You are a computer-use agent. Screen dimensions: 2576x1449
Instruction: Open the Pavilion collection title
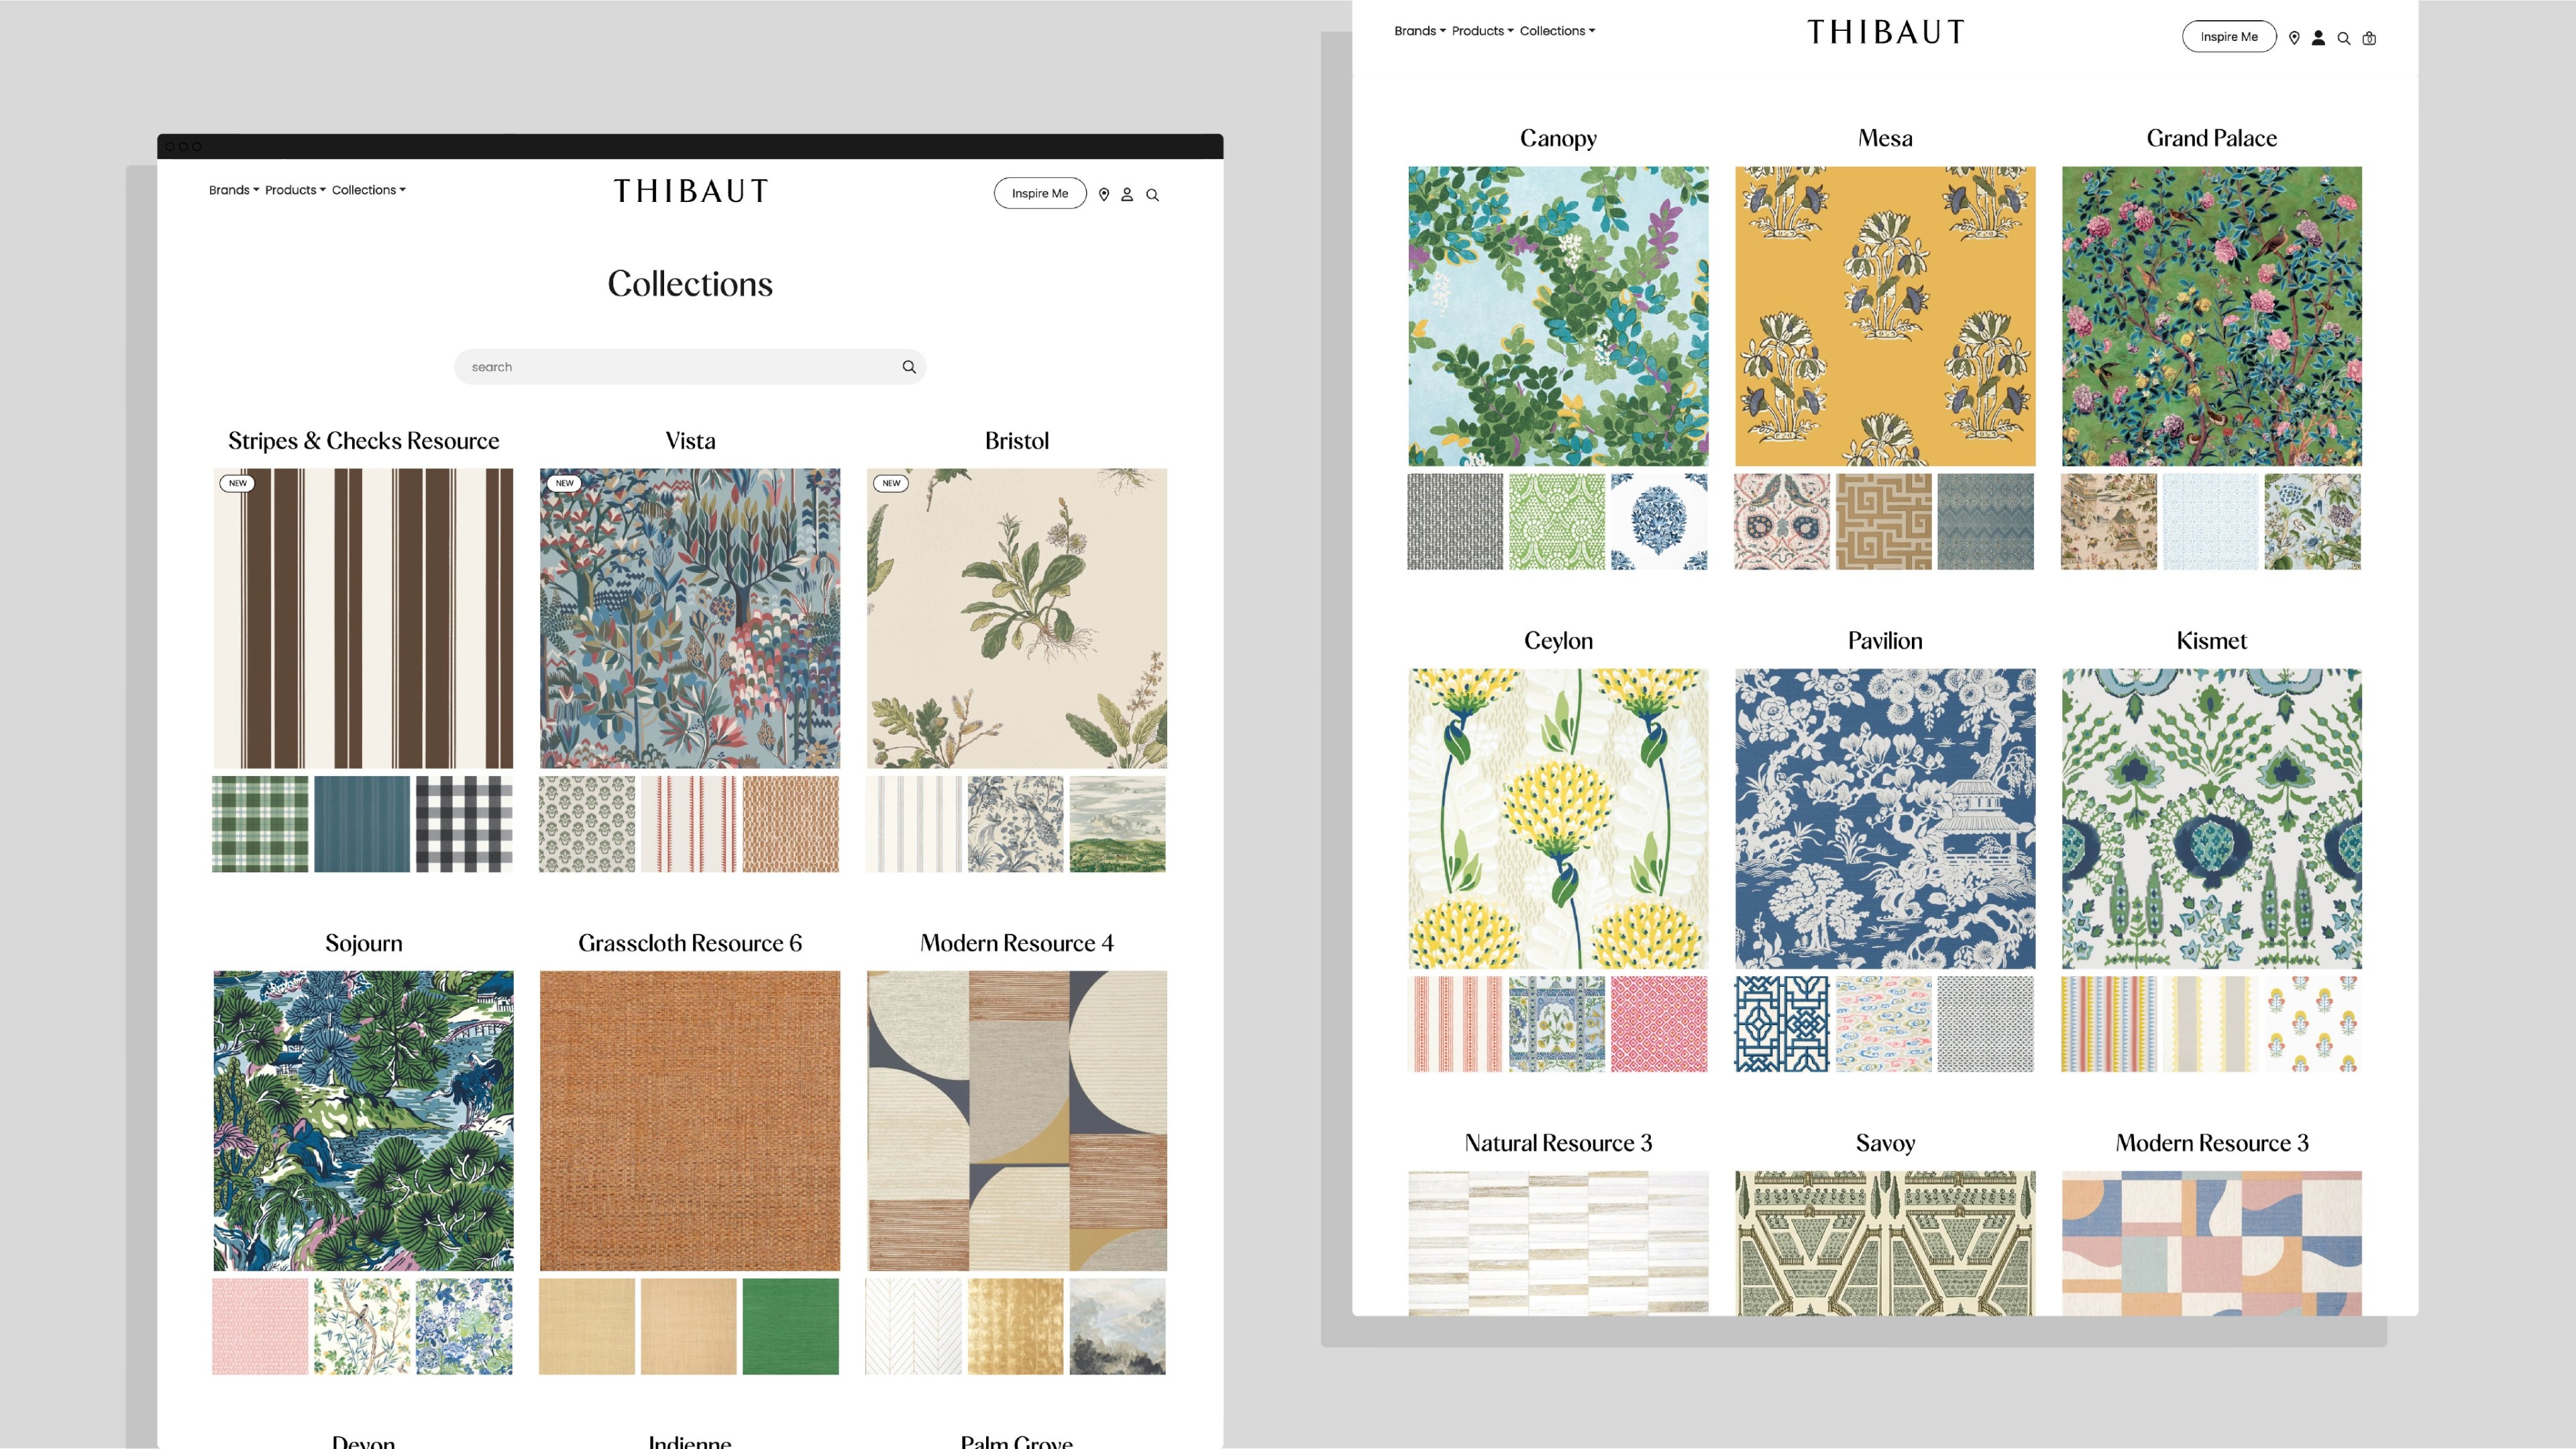[x=1885, y=641]
